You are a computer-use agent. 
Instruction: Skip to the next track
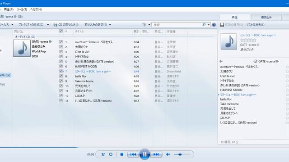(156, 154)
